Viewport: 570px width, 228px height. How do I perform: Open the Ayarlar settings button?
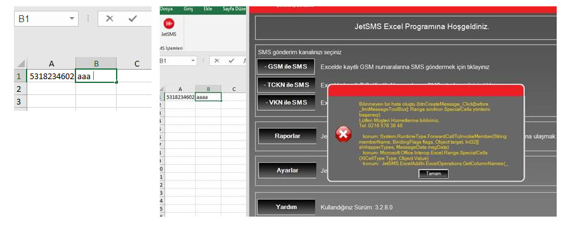287,170
